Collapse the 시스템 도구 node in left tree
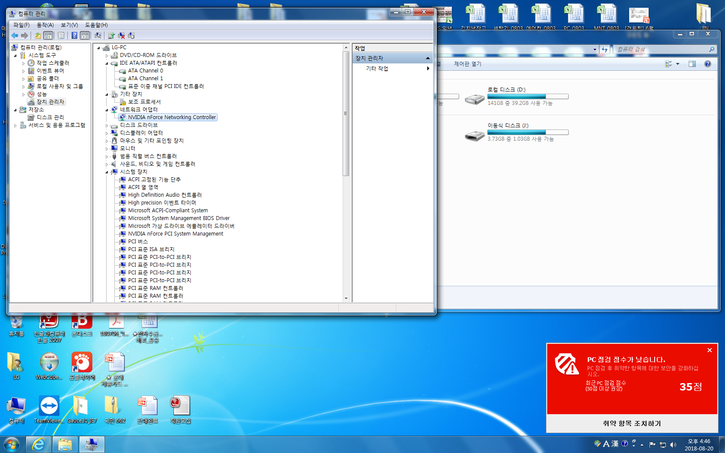Image resolution: width=725 pixels, height=453 pixels. point(16,56)
